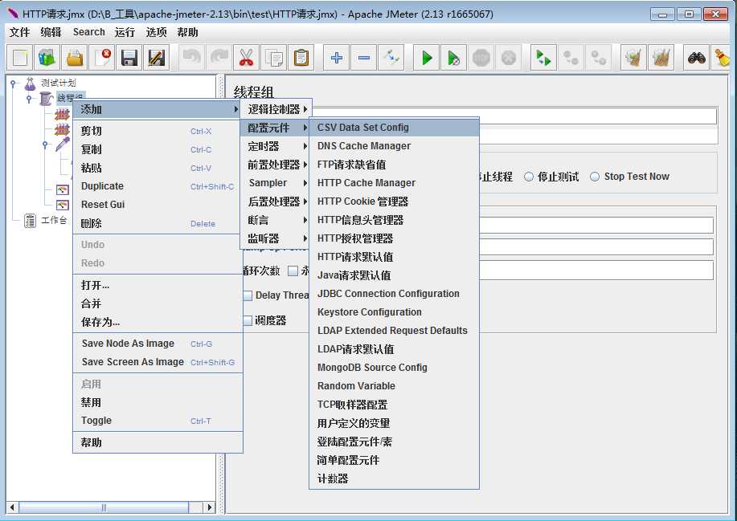Click the New test plan icon
Viewport: 737px width, 521px height.
pos(21,58)
